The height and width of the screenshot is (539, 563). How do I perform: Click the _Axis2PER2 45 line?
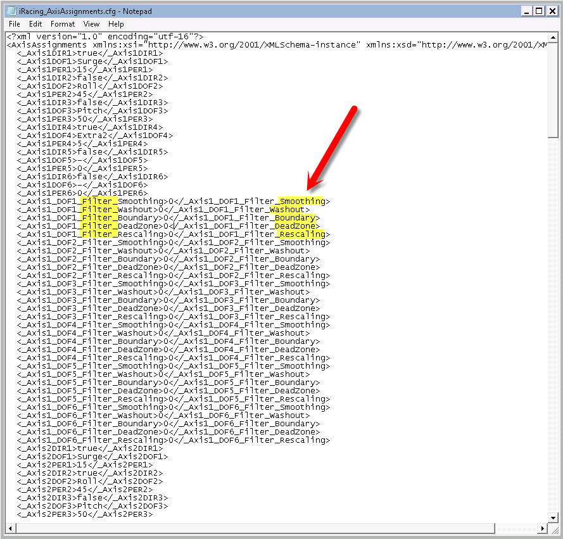[x=85, y=490]
